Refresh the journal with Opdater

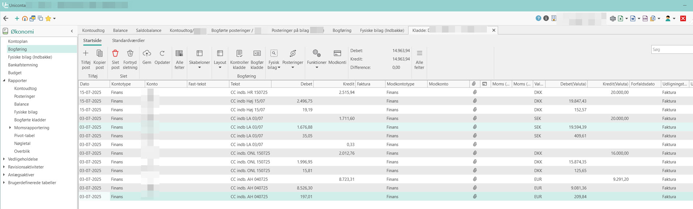(162, 57)
